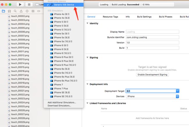Image resolution: width=189 pixels, height=127 pixels.
Task: Click the Bundle Identifier field
Action: pos(152,37)
